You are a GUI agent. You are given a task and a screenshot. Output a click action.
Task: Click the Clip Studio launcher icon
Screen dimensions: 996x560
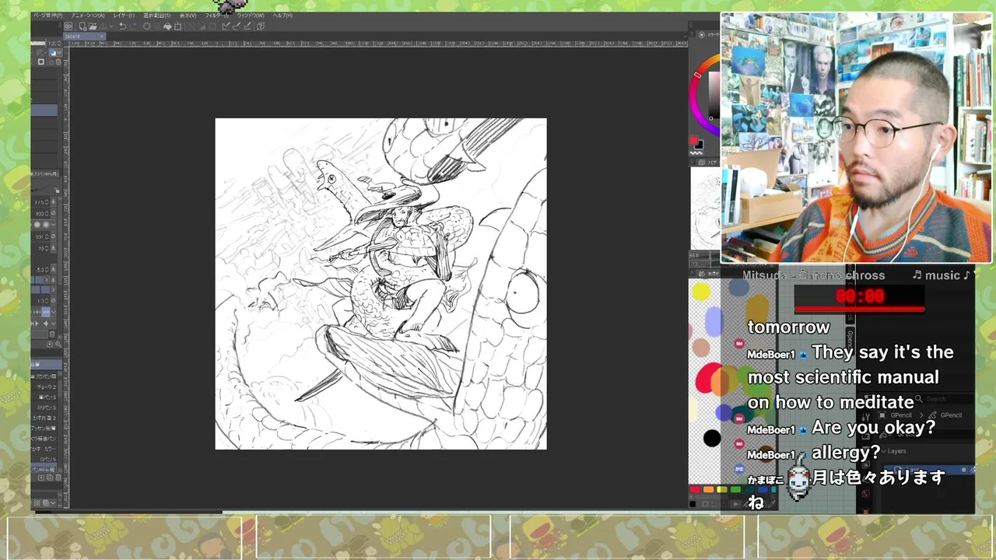68,26
